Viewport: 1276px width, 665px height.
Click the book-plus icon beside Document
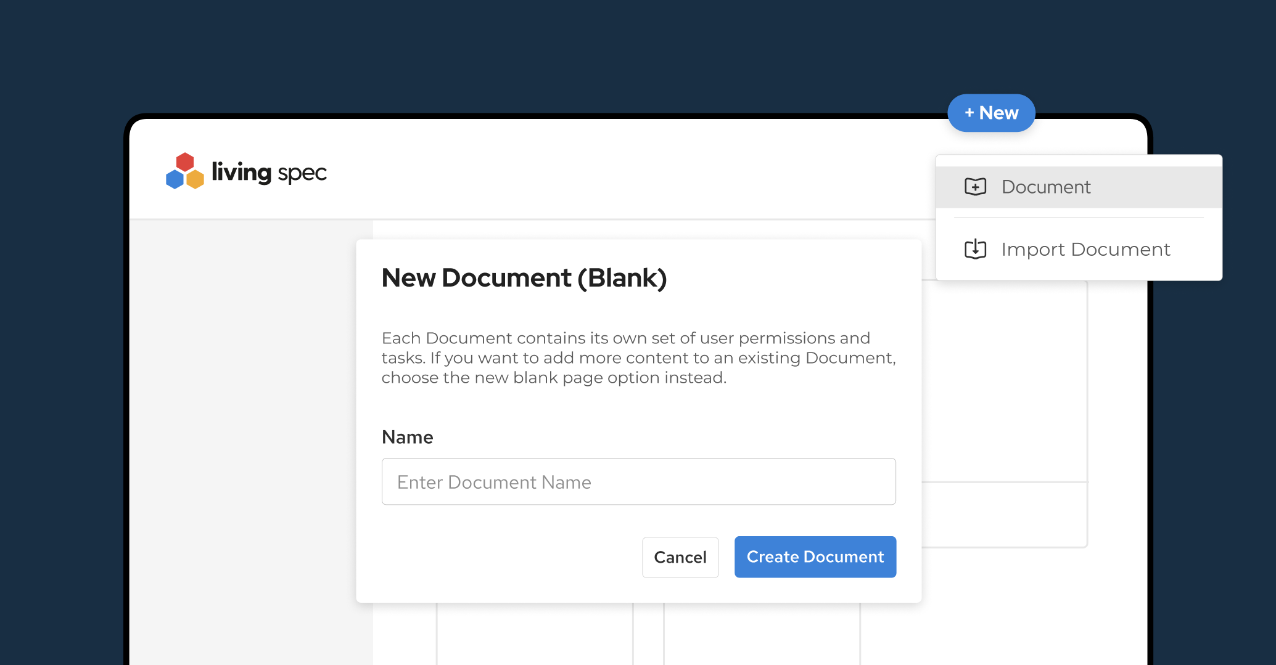(975, 187)
